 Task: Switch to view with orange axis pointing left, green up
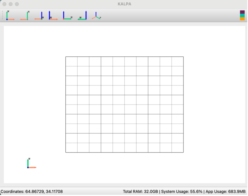pyautogui.click(x=25, y=15)
